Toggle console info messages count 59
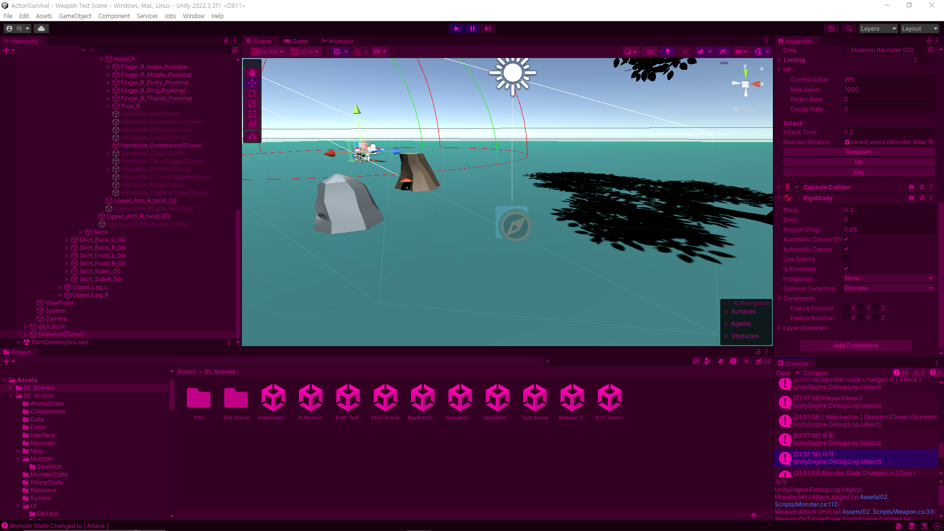The image size is (944, 531). click(x=901, y=373)
